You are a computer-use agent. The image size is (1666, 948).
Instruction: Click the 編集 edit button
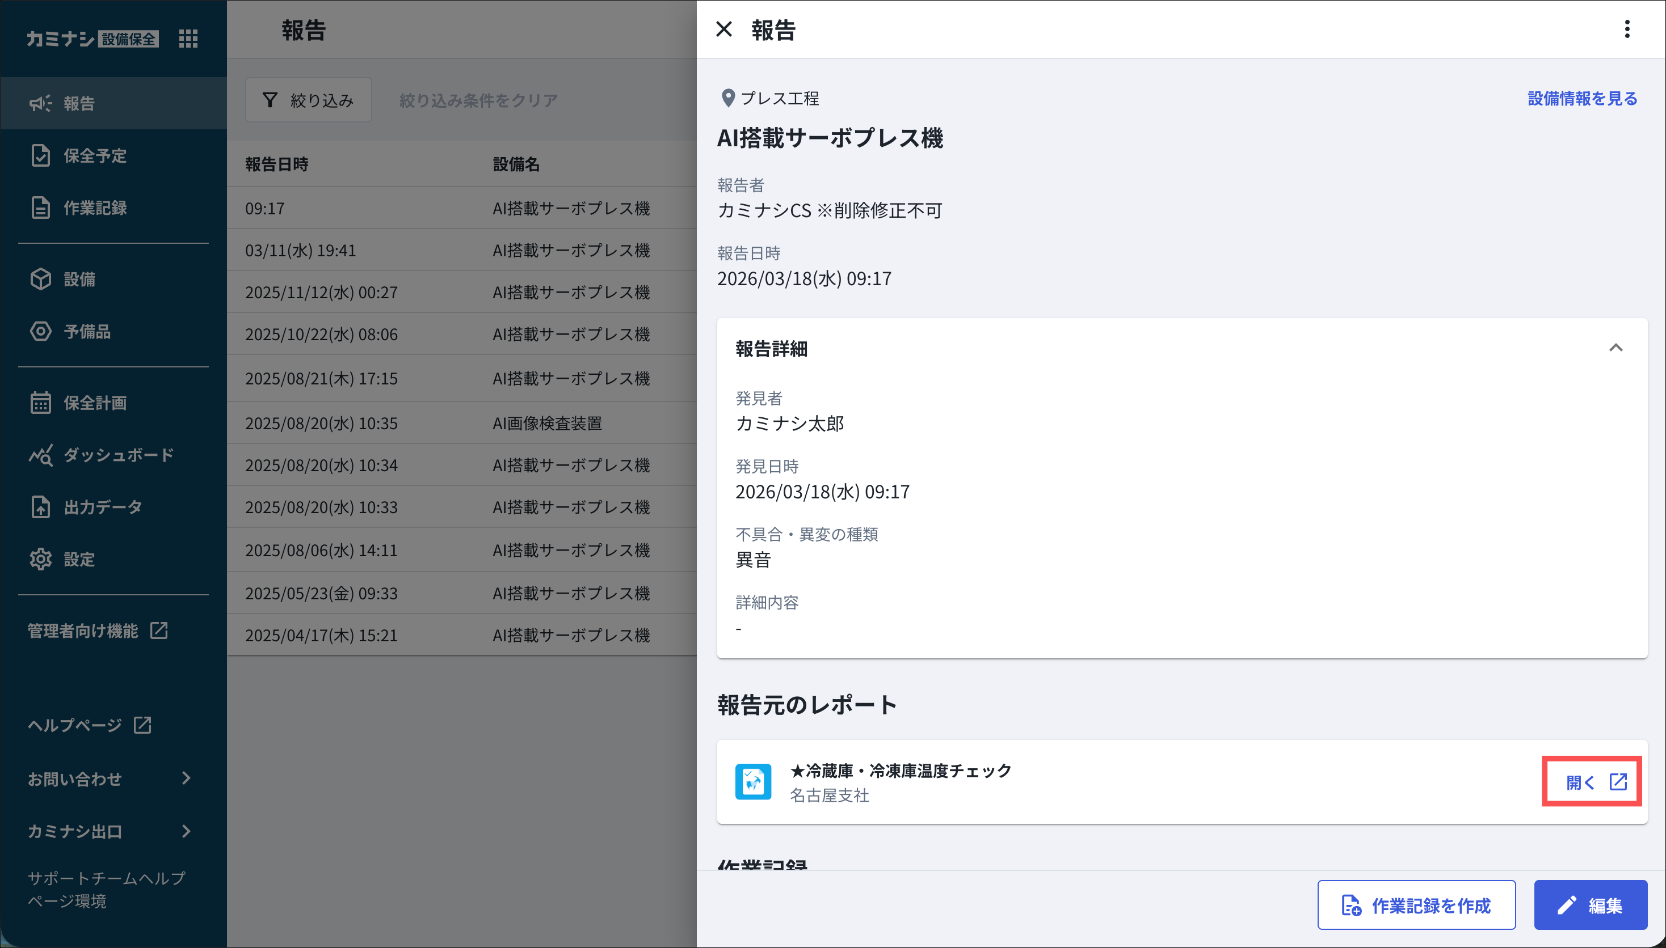tap(1590, 905)
